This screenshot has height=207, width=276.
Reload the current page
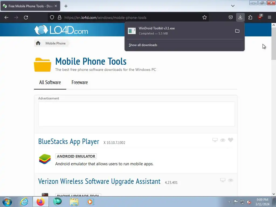26,18
